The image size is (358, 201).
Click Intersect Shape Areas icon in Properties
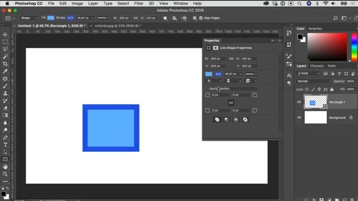235,119
